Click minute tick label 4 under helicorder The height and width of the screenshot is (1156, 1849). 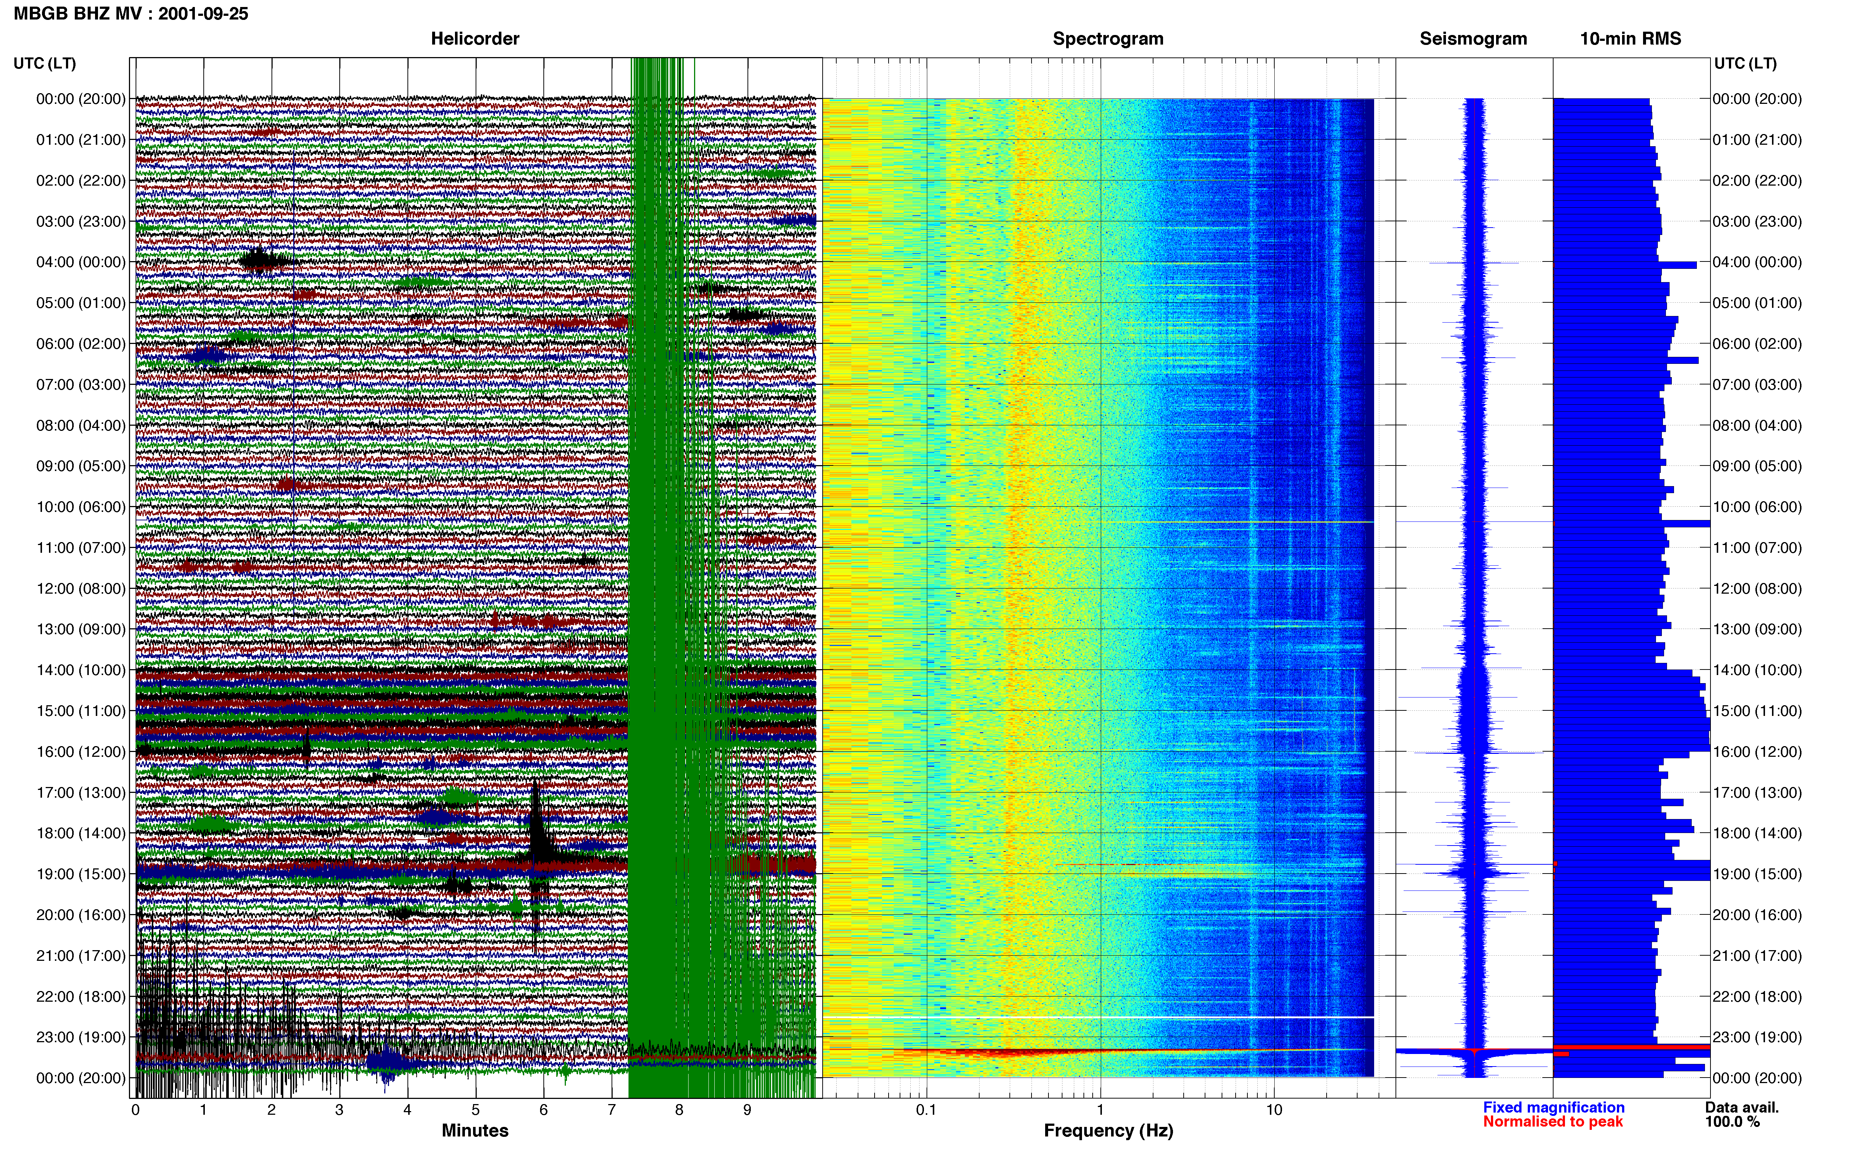(x=407, y=1110)
